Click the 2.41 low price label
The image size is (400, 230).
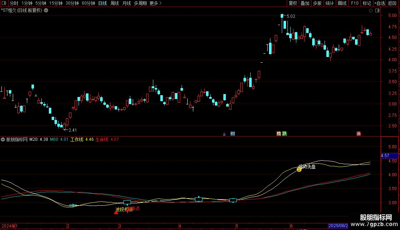(73, 130)
